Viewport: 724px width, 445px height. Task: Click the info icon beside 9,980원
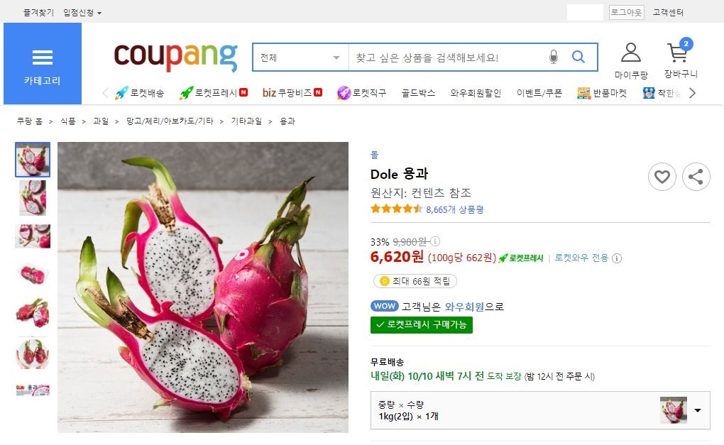point(435,241)
